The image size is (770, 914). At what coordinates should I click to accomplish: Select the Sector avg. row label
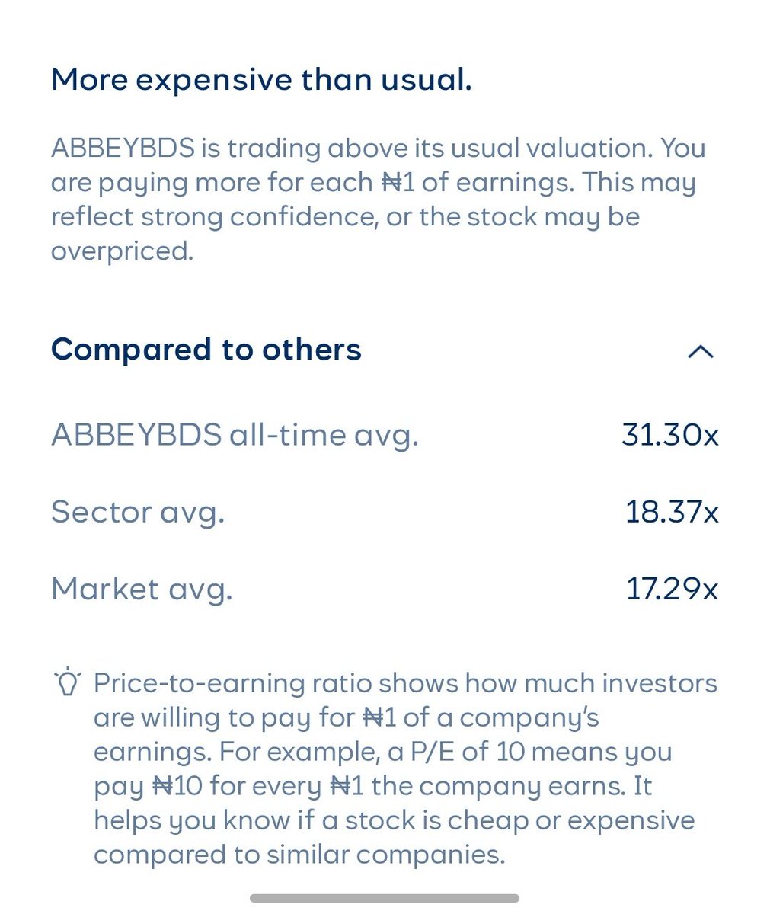click(138, 513)
